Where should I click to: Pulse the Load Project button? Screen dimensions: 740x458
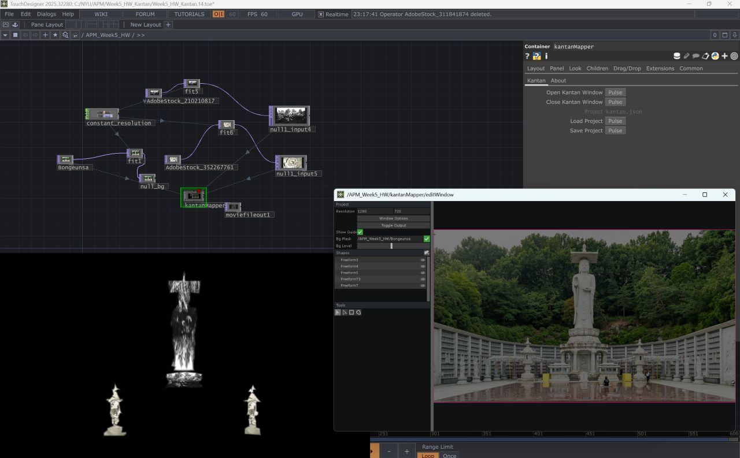pos(615,121)
